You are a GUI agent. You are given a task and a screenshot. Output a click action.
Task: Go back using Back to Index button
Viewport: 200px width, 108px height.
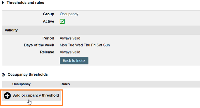pyautogui.click(x=74, y=61)
